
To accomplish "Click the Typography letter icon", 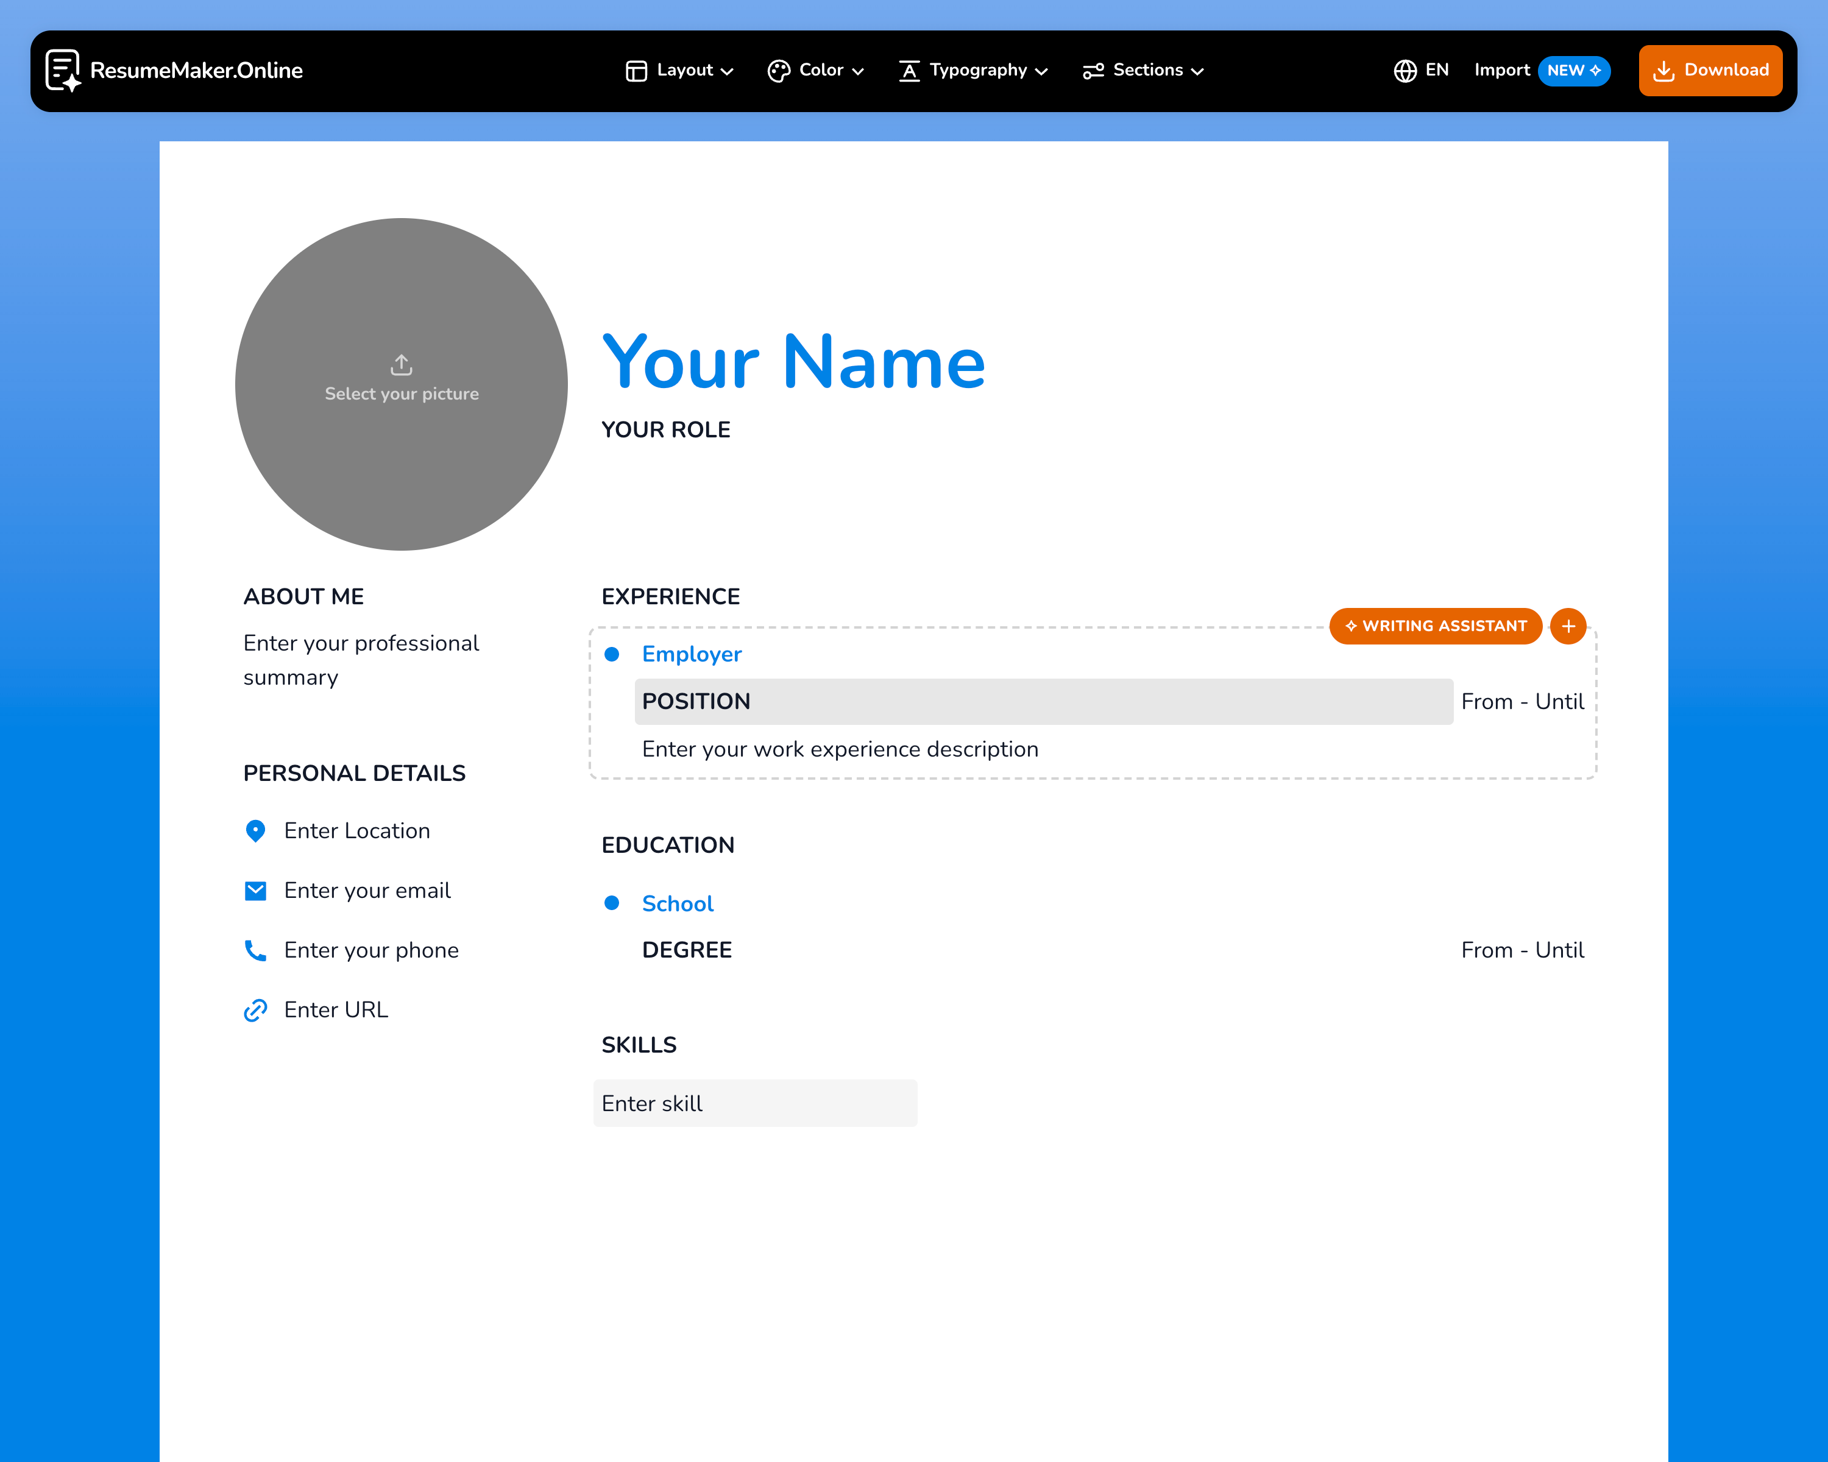I will coord(909,71).
